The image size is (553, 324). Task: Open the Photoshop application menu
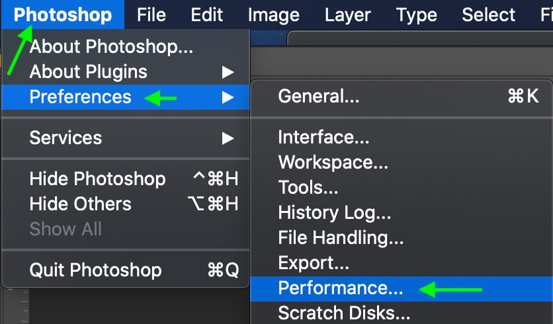click(63, 15)
